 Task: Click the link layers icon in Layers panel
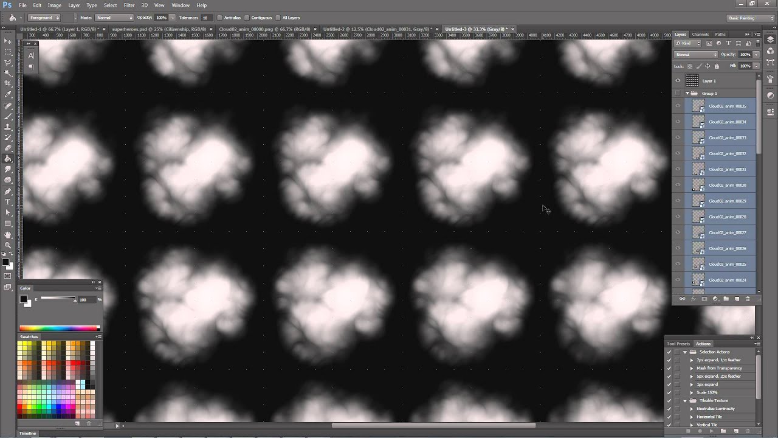[x=682, y=299]
